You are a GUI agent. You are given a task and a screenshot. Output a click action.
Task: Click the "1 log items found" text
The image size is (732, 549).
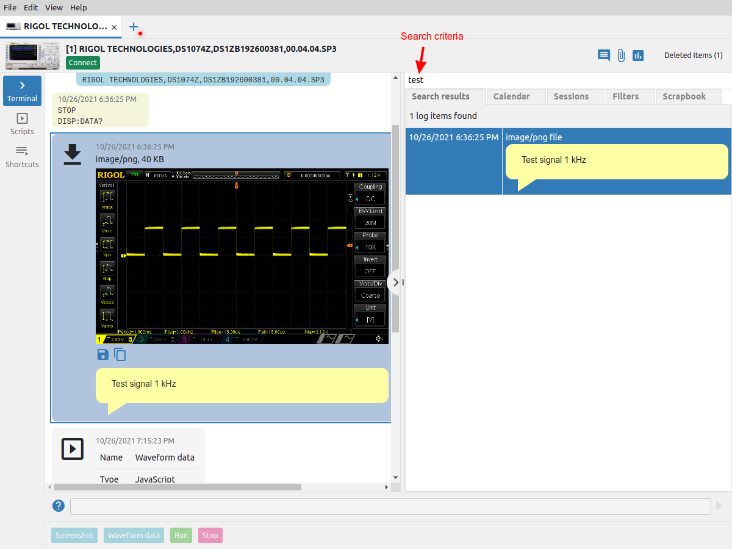coord(443,116)
